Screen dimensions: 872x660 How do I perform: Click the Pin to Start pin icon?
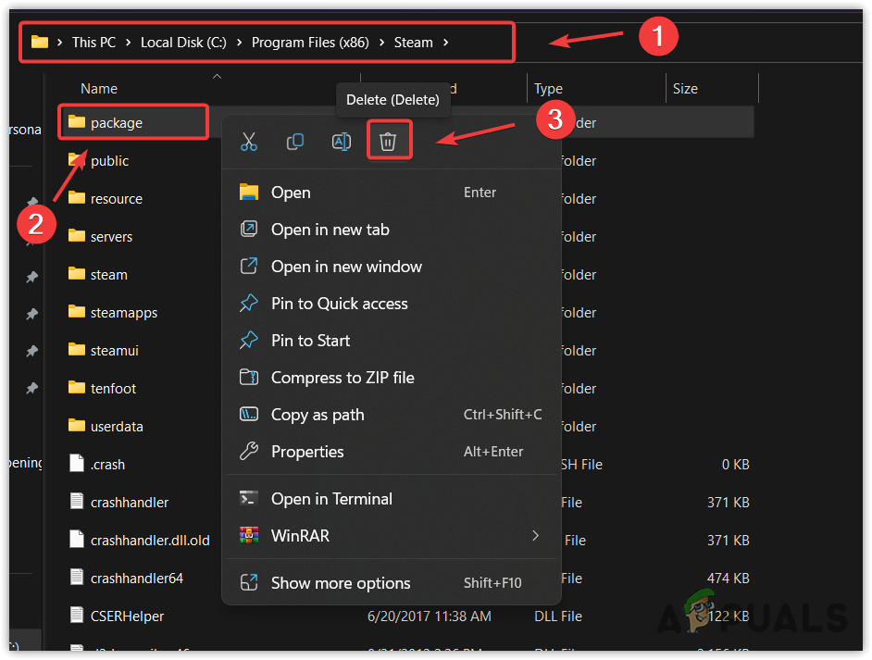click(x=249, y=340)
